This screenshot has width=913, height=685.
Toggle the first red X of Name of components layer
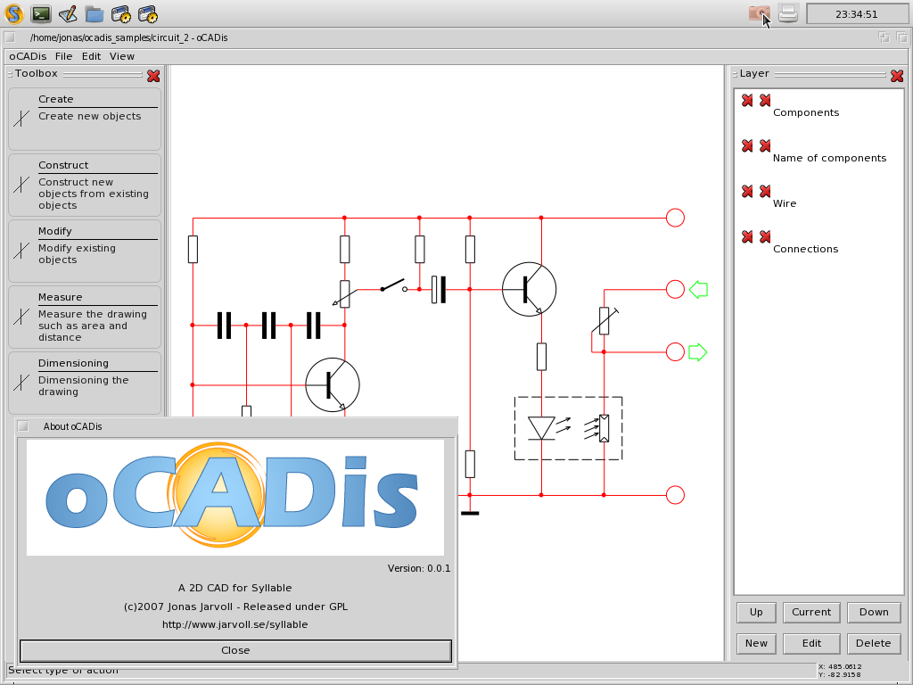pyautogui.click(x=747, y=145)
